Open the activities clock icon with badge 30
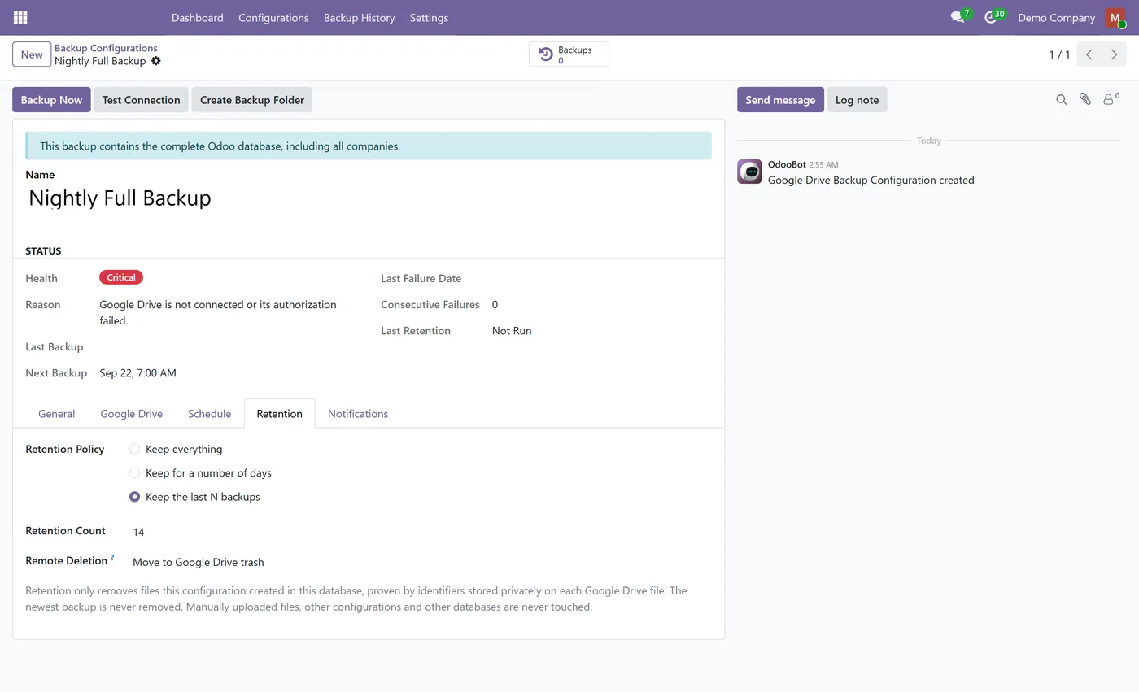This screenshot has width=1139, height=692. point(991,17)
